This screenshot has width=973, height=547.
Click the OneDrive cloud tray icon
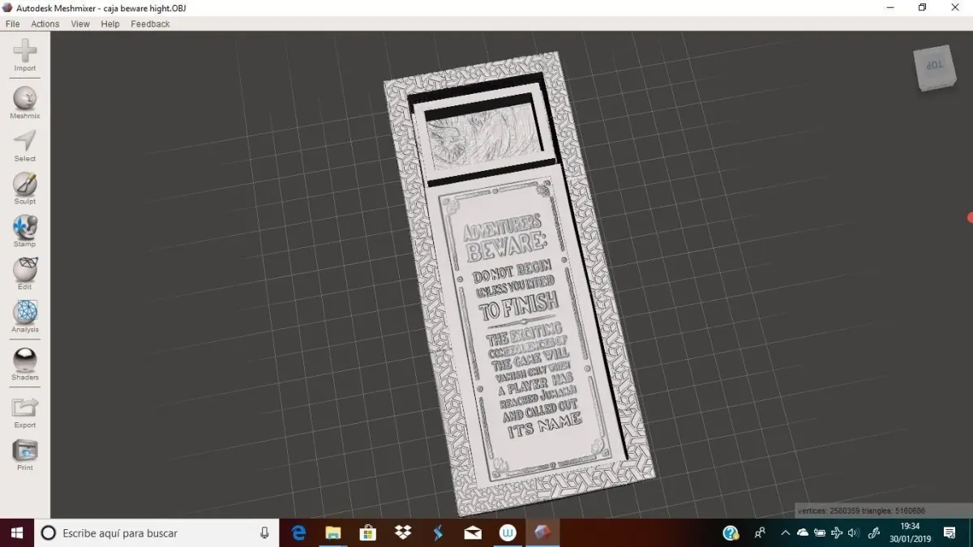(803, 532)
